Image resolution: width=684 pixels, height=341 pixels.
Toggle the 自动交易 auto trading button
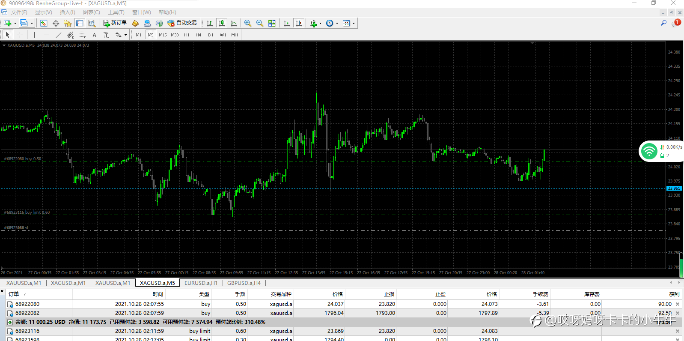click(182, 23)
